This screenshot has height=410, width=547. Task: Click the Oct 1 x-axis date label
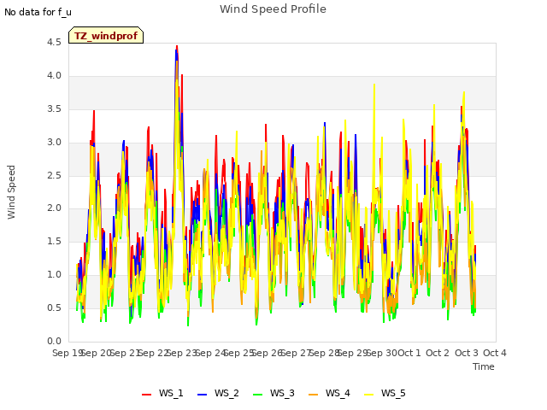pos(409,353)
